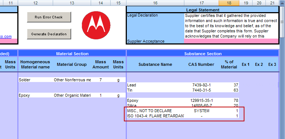The image size is (285, 139).
Task: Select the MISC., NOT TO DECLARE cell
Action: [156, 111]
